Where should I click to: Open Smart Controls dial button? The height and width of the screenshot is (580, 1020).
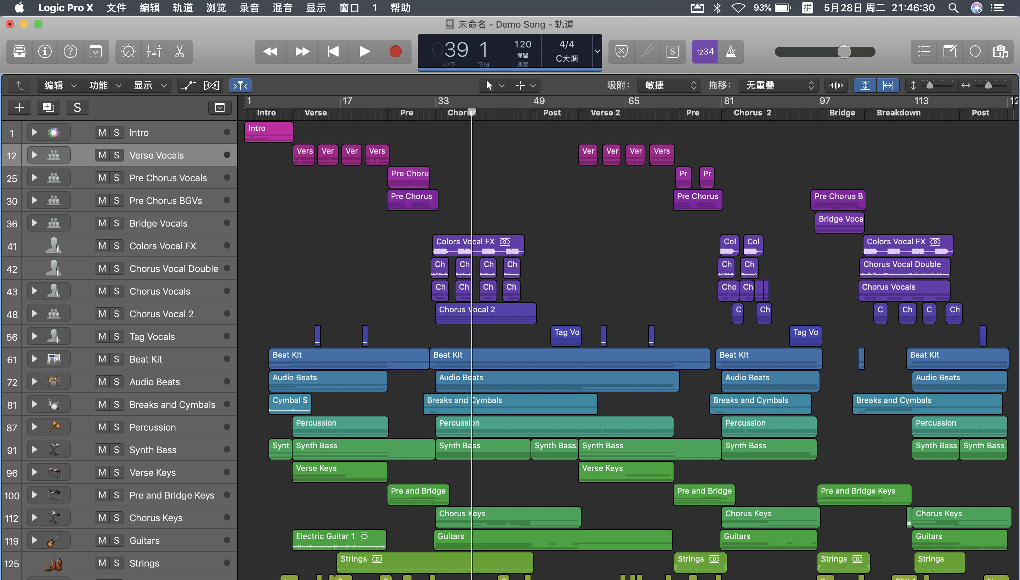128,51
